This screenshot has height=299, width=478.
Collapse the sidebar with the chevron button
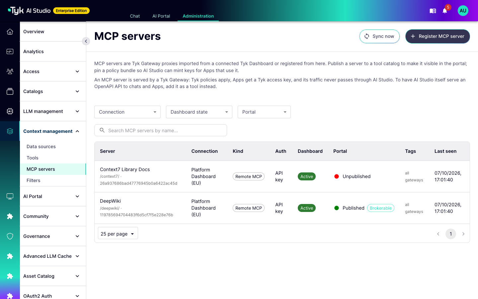tap(86, 41)
